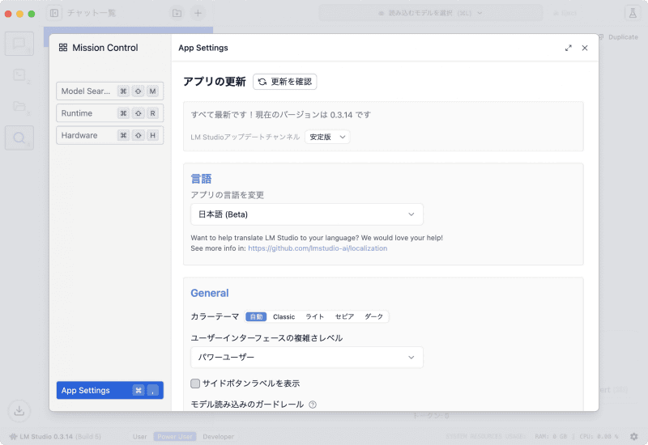Click the LM Studio logo in status bar
This screenshot has width=648, height=445.
click(13, 436)
